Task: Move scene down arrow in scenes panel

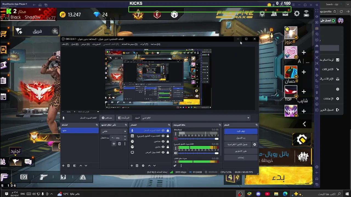Action: (86, 166)
